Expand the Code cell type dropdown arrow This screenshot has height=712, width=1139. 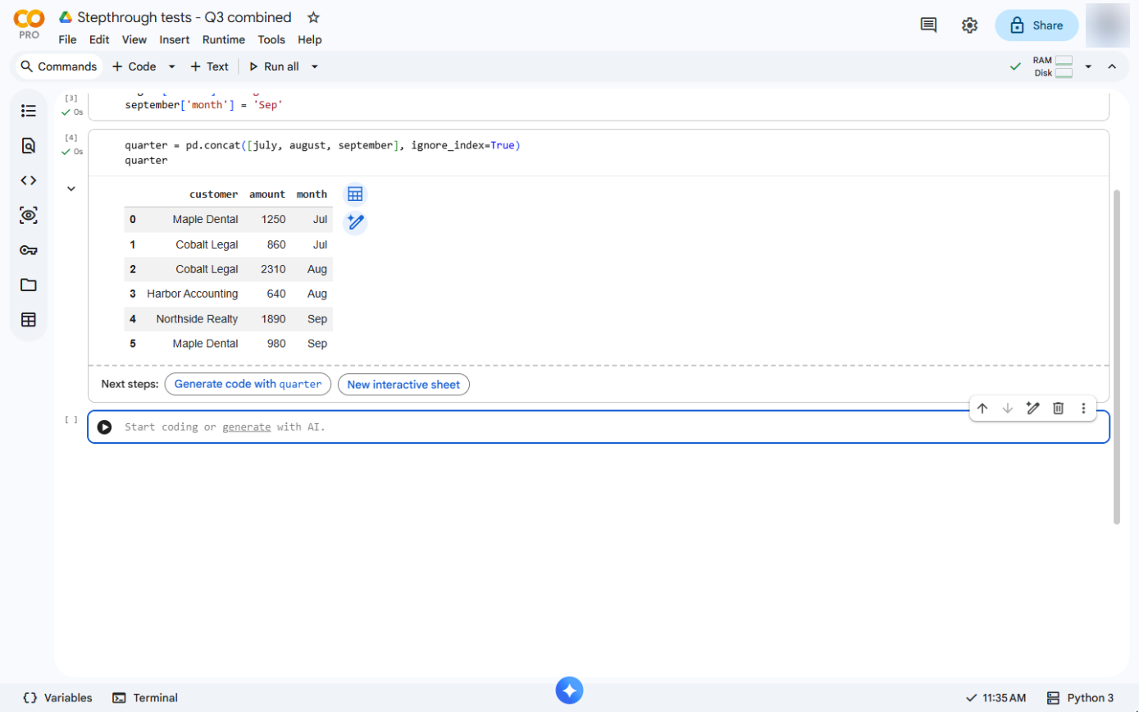pyautogui.click(x=171, y=66)
